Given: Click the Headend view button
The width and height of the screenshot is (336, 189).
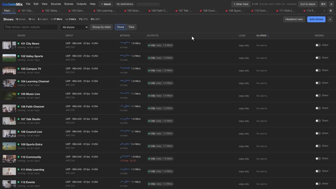Looking at the screenshot, I should click(x=294, y=19).
